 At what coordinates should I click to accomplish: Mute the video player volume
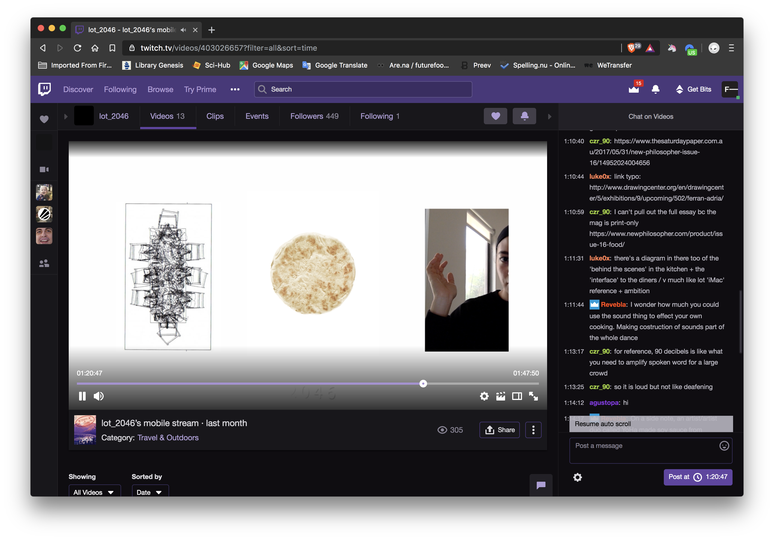point(98,396)
